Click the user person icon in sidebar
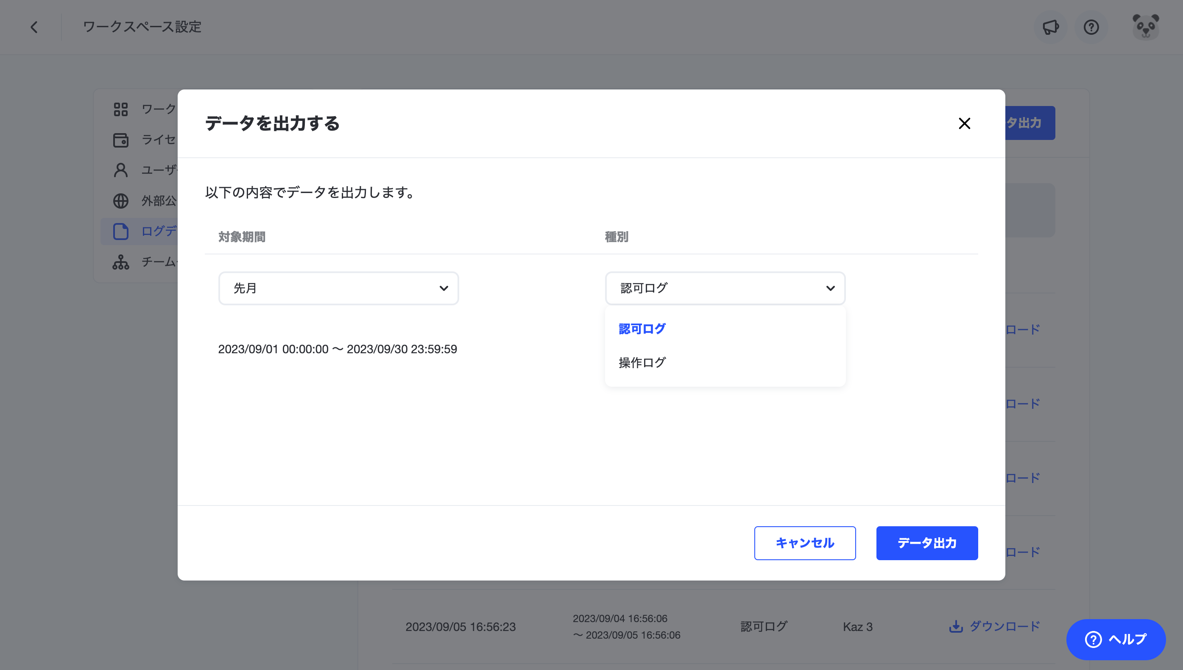1183x670 pixels. [x=120, y=170]
